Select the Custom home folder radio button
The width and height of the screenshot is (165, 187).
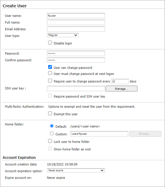(52, 133)
